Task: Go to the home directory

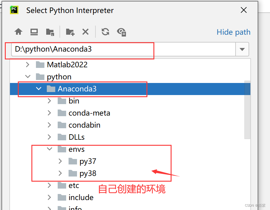Action: tap(18, 31)
